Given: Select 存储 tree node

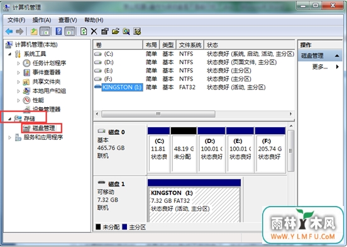Looking at the screenshot, I should pos(29,118).
